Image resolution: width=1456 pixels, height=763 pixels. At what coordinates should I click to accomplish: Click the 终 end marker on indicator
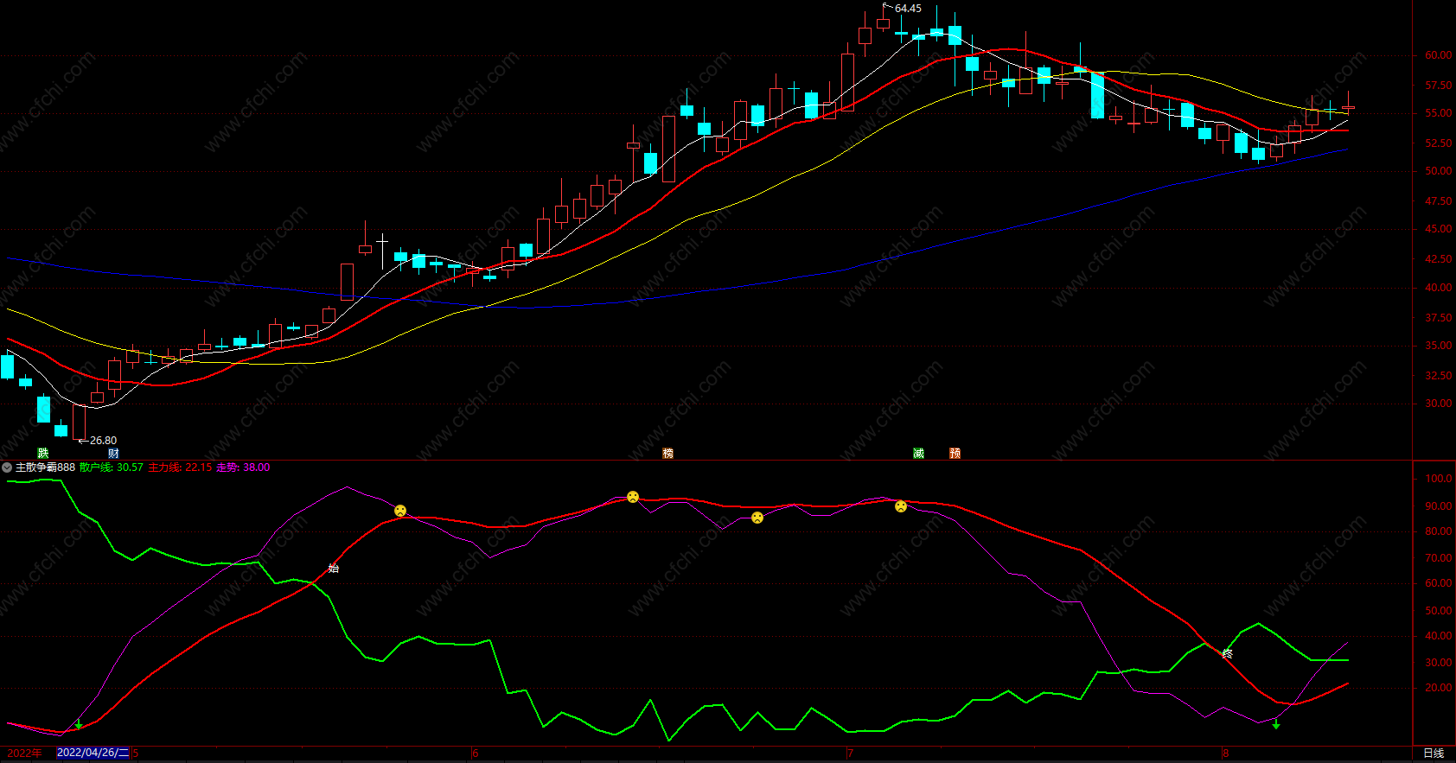pos(1227,654)
